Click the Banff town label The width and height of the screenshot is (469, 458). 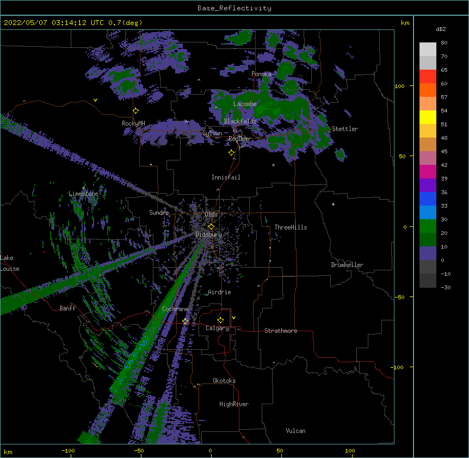pyautogui.click(x=67, y=308)
